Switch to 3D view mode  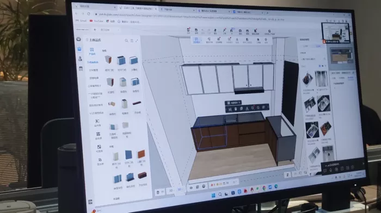[180, 190]
